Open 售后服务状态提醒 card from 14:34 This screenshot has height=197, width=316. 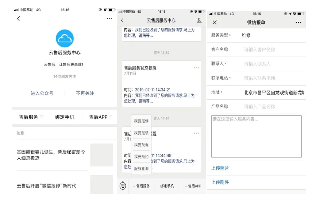click(161, 84)
